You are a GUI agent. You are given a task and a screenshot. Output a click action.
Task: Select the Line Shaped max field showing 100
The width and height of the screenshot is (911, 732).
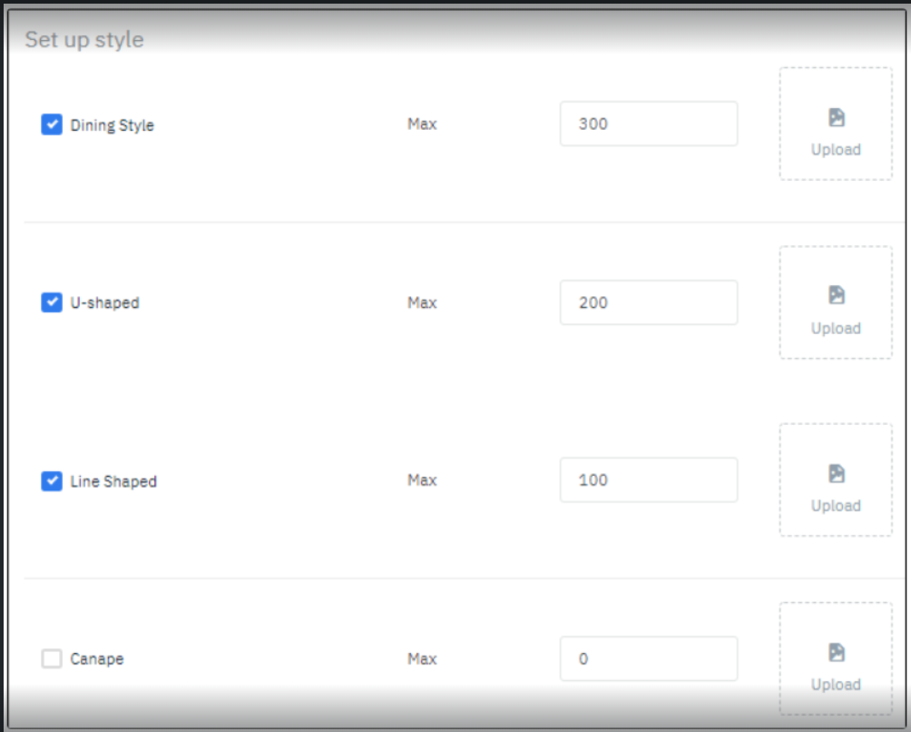(x=648, y=480)
